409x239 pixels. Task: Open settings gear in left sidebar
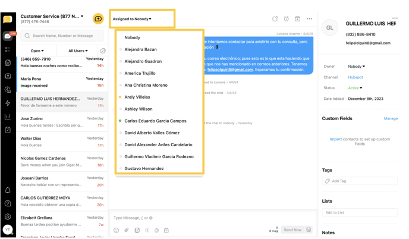pyautogui.click(x=8, y=217)
